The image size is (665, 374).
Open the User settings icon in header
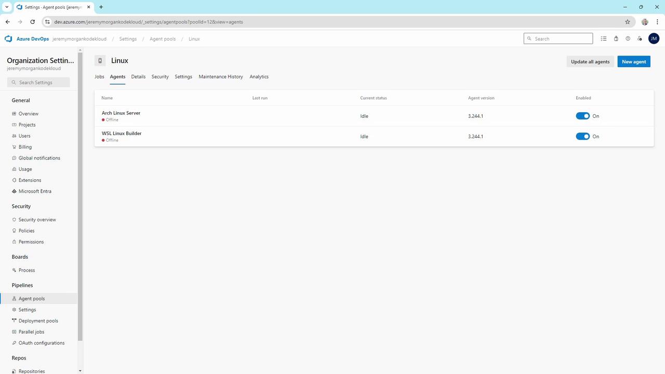[640, 38]
